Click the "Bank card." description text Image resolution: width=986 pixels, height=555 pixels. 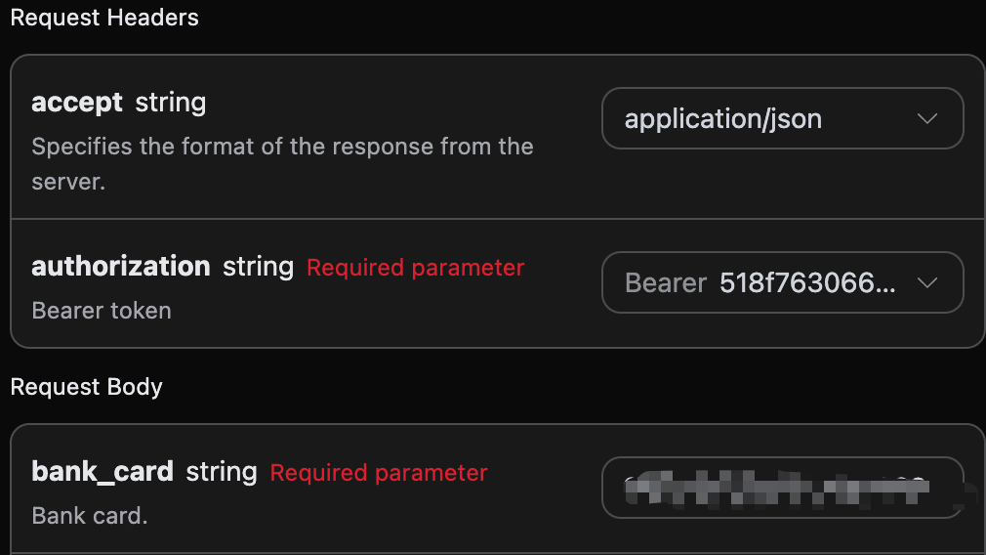point(90,515)
